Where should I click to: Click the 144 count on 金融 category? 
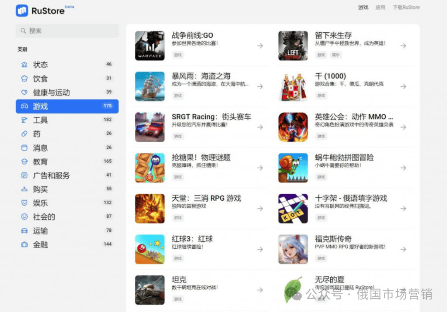click(108, 244)
